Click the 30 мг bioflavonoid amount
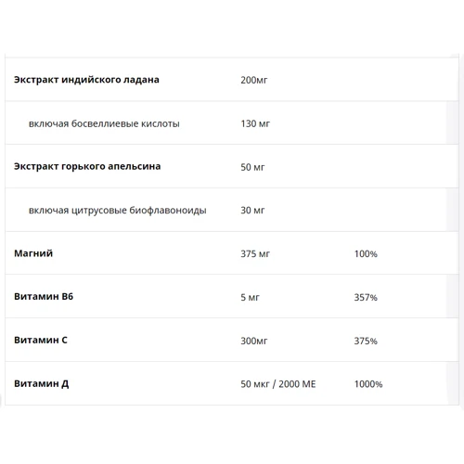The height and width of the screenshot is (464, 464). (252, 211)
